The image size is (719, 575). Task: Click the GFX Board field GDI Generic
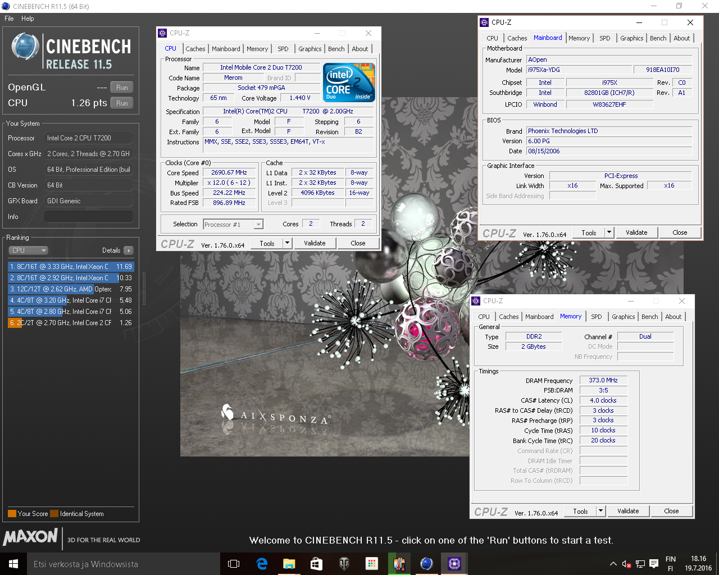[89, 201]
